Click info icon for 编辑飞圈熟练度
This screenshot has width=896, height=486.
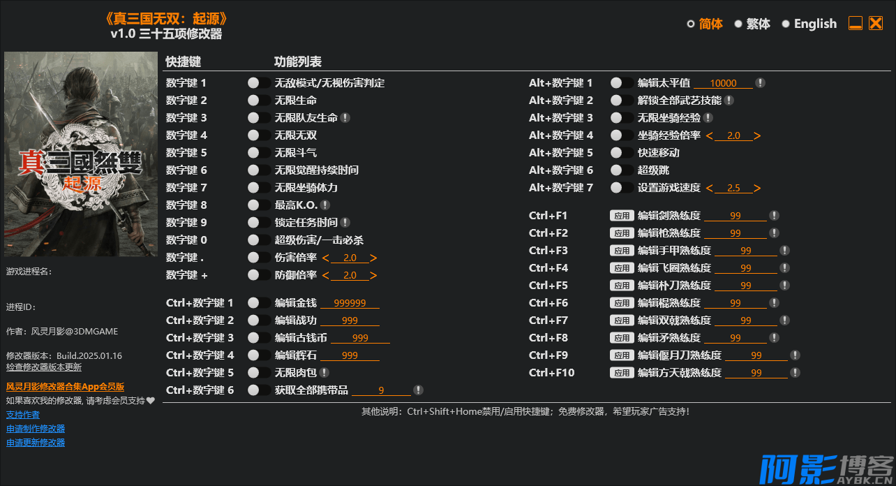coord(784,268)
